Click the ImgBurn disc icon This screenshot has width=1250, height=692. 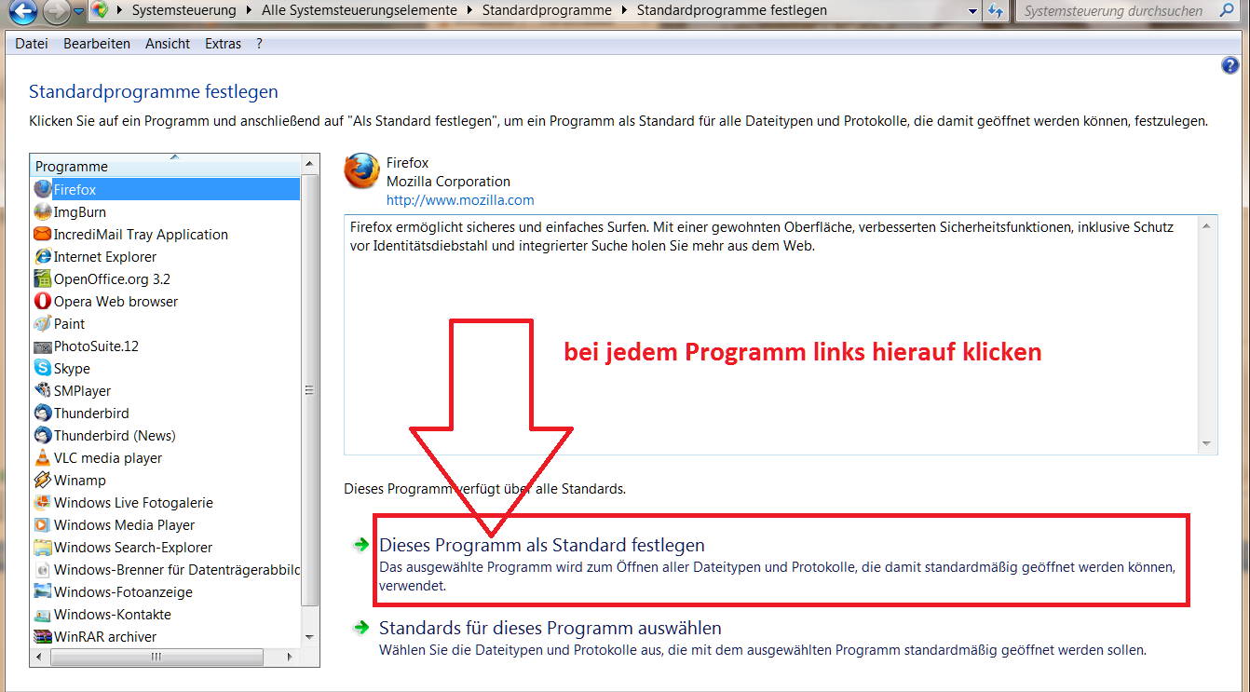(x=43, y=211)
